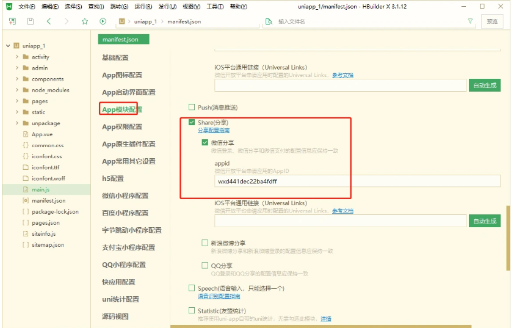Click the star bookmark icon in toolbar
Viewport: 511px width, 328px height.
point(85,21)
